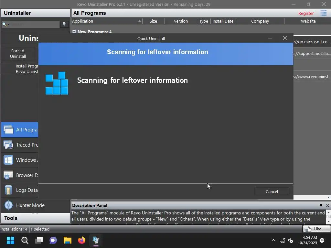Open Windows Apps module
The width and height of the screenshot is (331, 248).
[20, 160]
